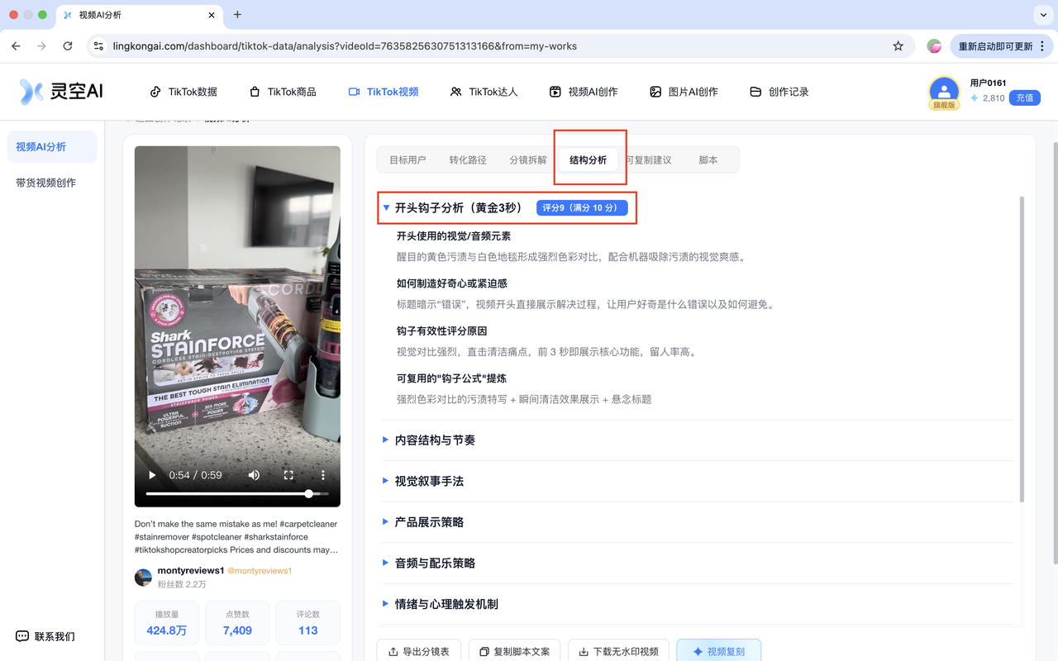This screenshot has width=1058, height=661.
Task: Click the analysis panel scrollbar
Action: click(1022, 349)
